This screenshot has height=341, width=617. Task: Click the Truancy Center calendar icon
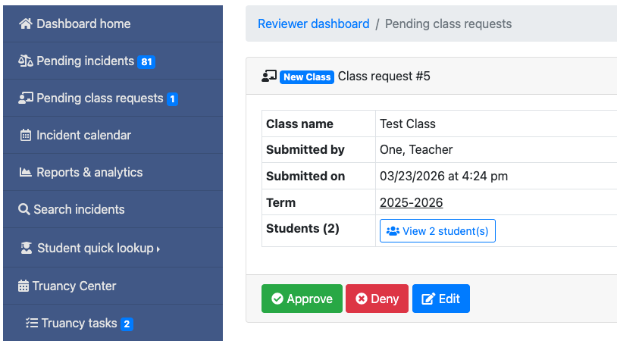tap(23, 286)
